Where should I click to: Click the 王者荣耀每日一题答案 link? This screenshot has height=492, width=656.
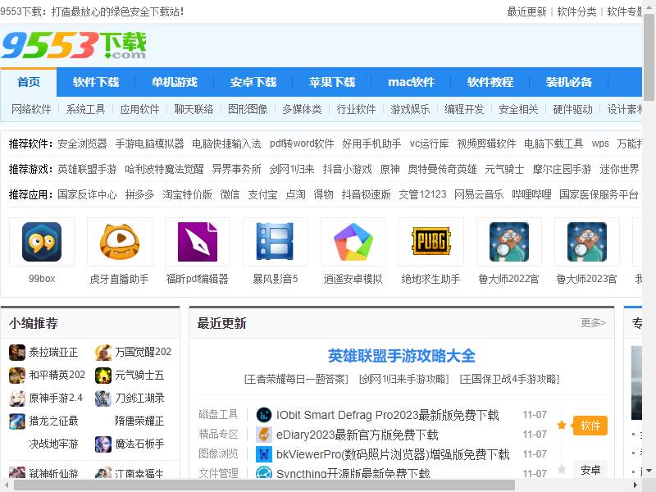(x=296, y=379)
